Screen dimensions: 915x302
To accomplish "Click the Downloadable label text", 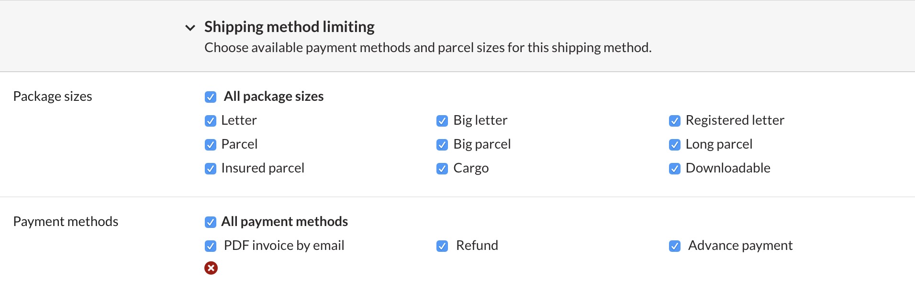I will pyautogui.click(x=728, y=168).
